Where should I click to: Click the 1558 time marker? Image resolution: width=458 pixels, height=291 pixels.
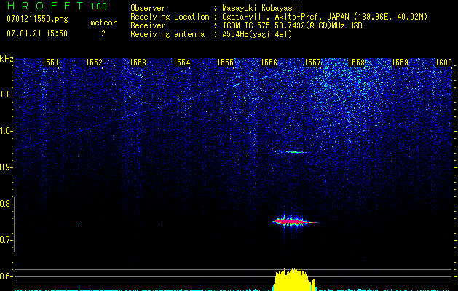(356, 63)
